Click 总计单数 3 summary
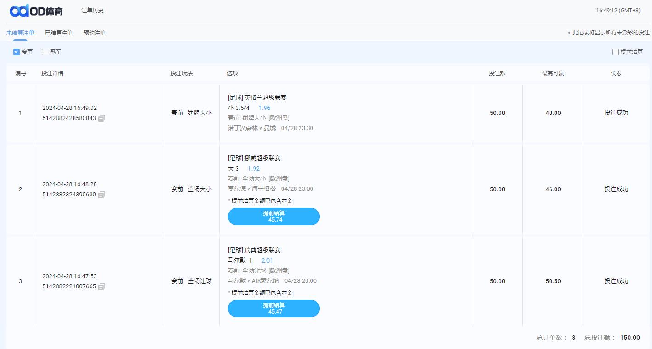 556,338
